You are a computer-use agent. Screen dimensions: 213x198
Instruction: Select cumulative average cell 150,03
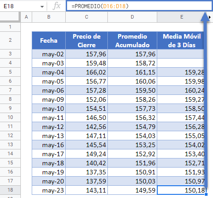(x=132, y=181)
